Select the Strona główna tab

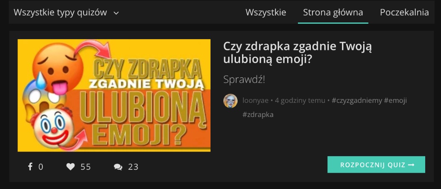pyautogui.click(x=333, y=12)
